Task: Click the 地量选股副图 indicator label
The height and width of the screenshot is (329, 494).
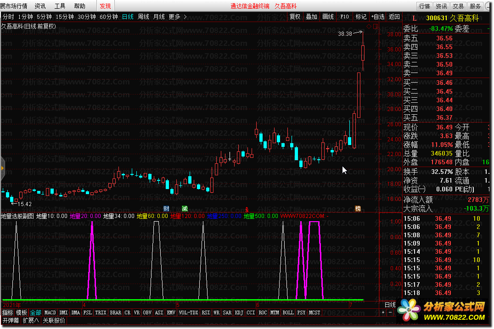Action: (17, 216)
